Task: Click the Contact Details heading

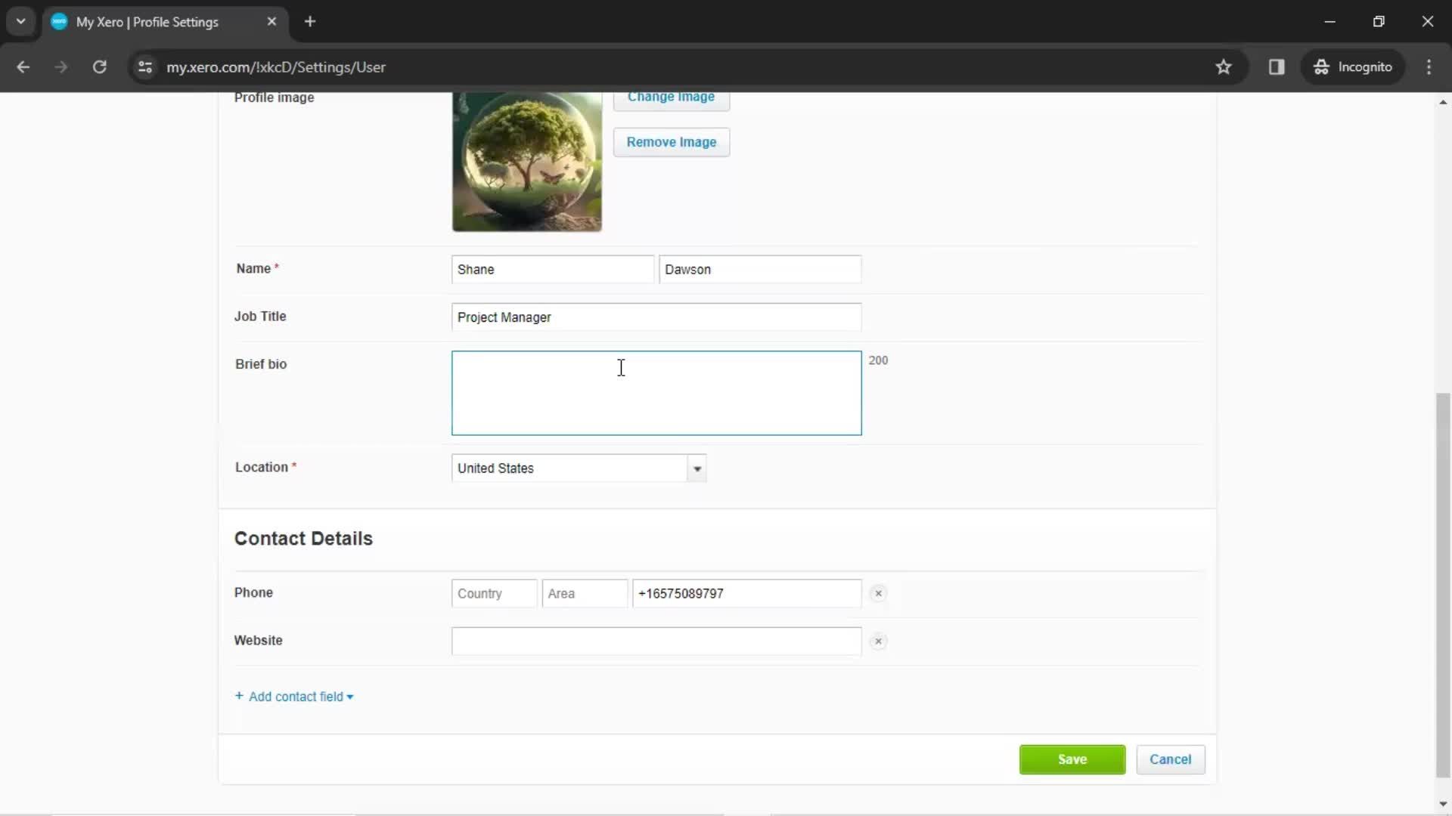Action: 303,539
